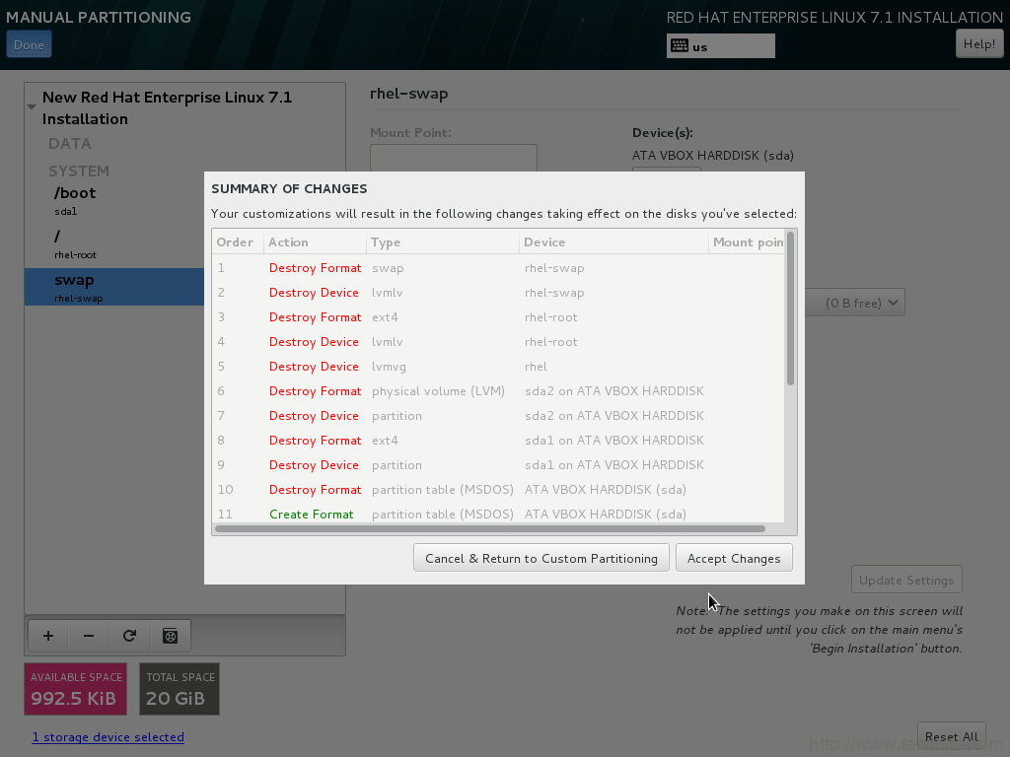
Task: Open the Help! button
Action: pyautogui.click(x=979, y=43)
